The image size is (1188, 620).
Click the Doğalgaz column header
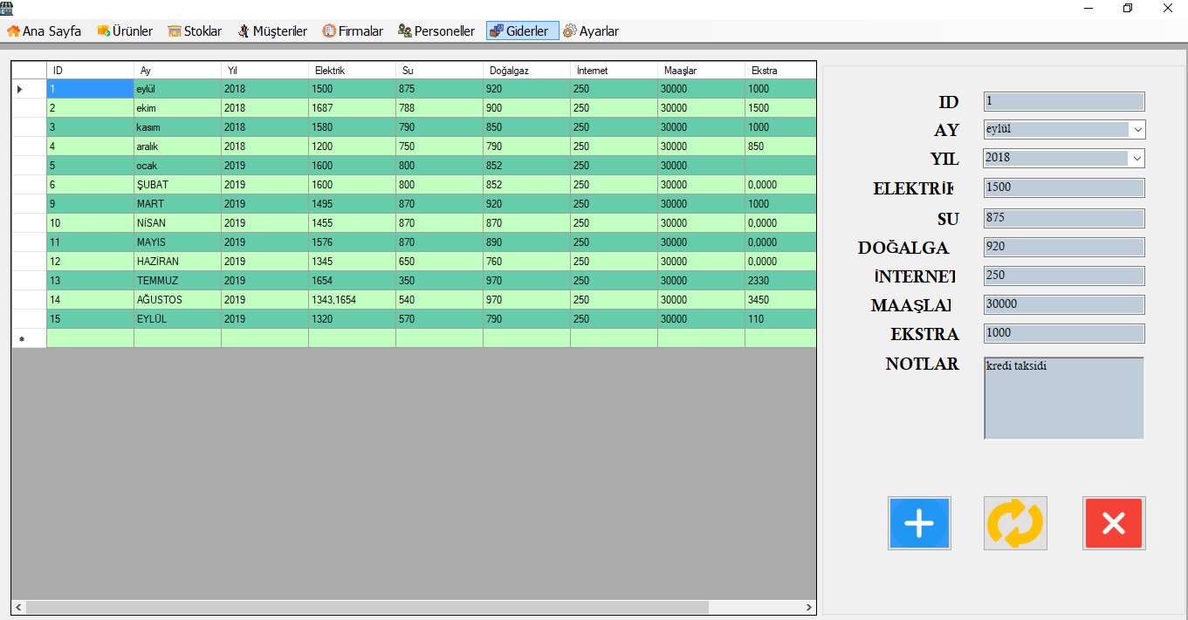point(526,70)
